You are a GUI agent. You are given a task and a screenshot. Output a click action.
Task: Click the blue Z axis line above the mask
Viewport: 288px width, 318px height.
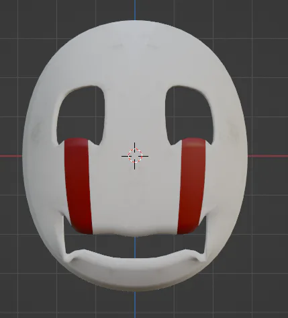point(135,10)
